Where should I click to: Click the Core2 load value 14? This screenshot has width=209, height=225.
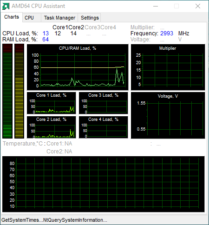click(73, 33)
